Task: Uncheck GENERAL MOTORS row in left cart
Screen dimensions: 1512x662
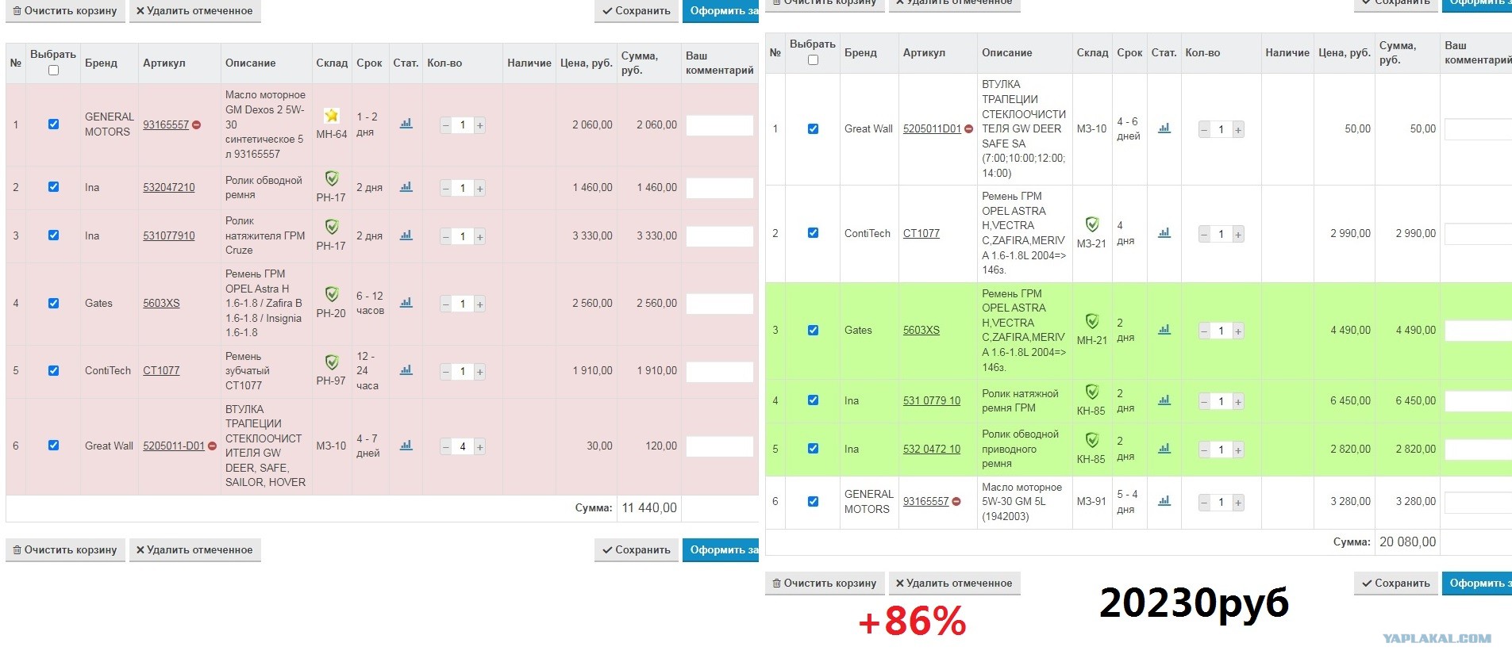Action: [53, 124]
